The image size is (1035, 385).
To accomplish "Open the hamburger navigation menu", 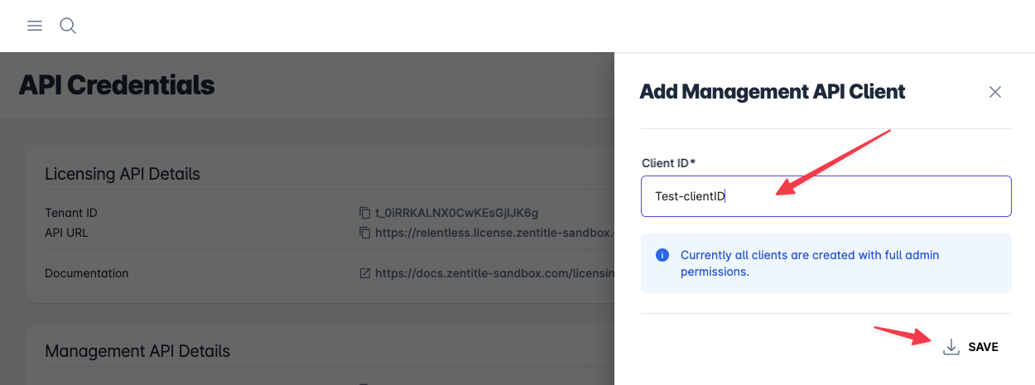I will (x=35, y=26).
